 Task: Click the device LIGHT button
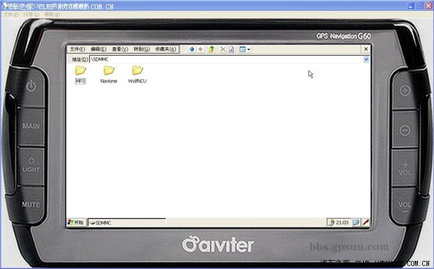(x=31, y=165)
